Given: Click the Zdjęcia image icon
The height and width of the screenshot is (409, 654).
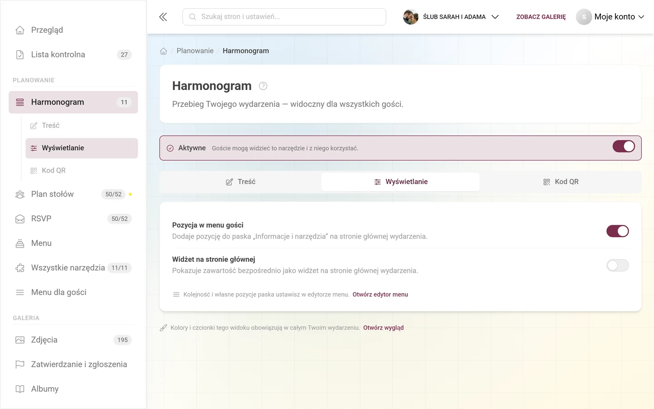Looking at the screenshot, I should click(20, 340).
